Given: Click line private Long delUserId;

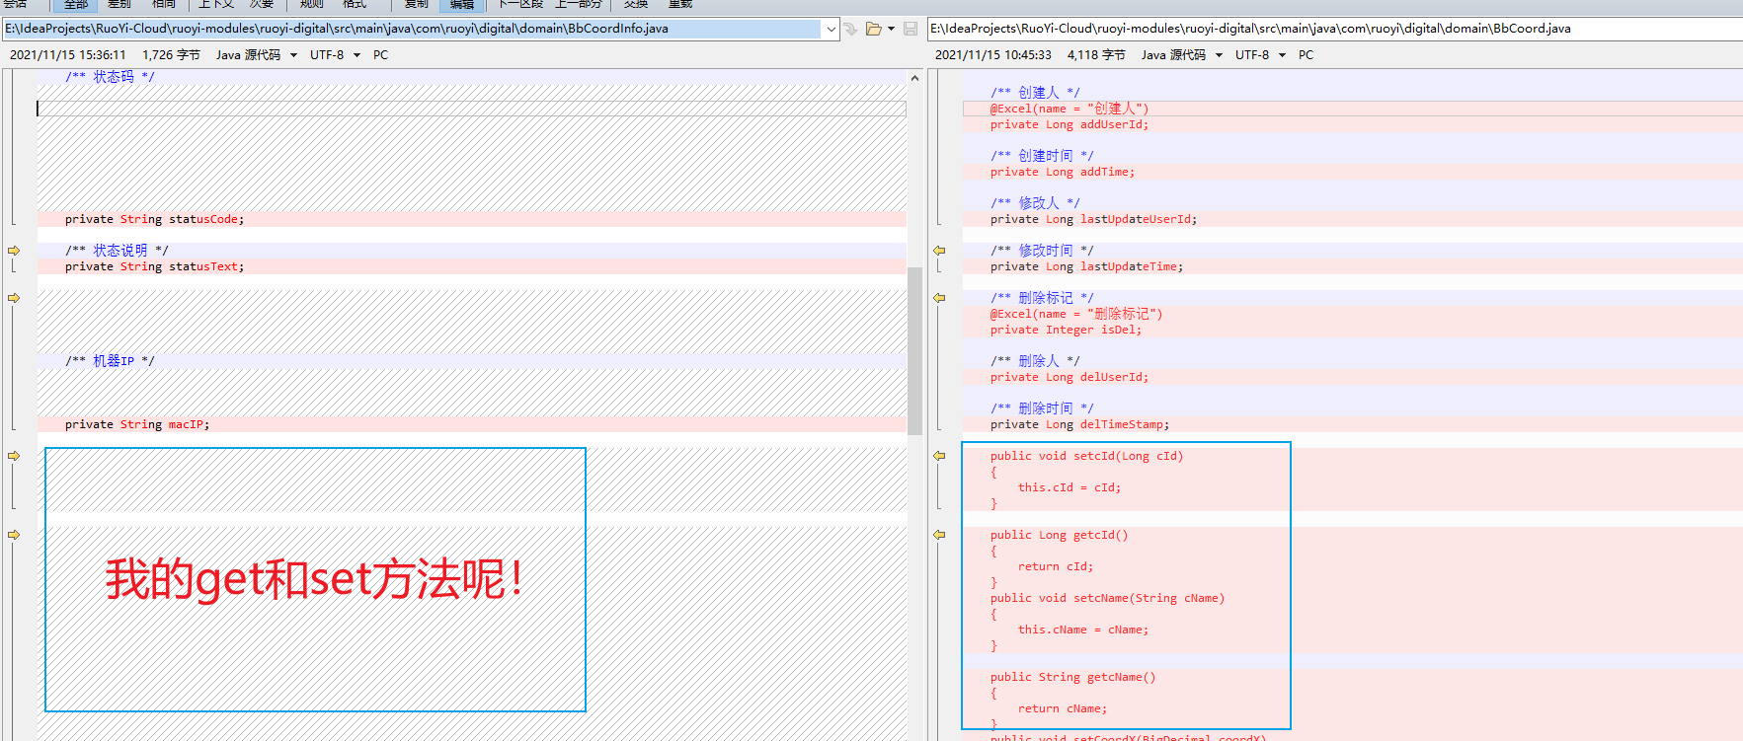Looking at the screenshot, I should click(x=1070, y=377).
